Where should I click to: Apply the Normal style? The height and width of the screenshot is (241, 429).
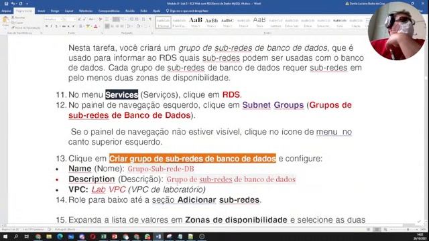(164, 22)
